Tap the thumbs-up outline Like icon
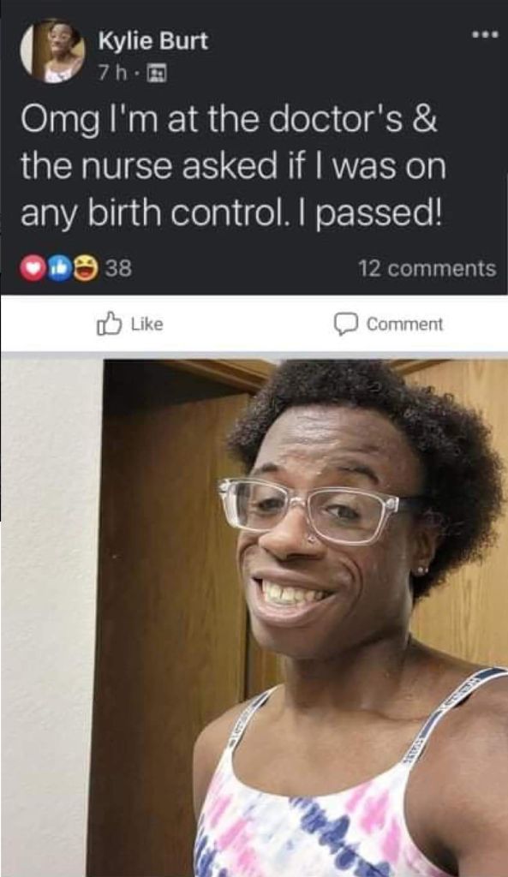The width and height of the screenshot is (508, 877). click(109, 324)
